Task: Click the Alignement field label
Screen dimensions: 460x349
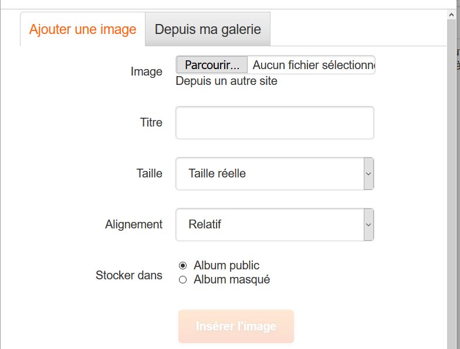Action: [x=134, y=224]
